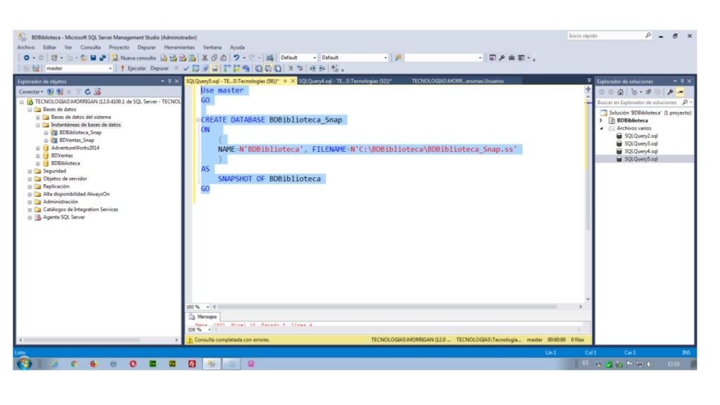Click the Inicio rápido search field
The height and width of the screenshot is (405, 720).
point(610,36)
